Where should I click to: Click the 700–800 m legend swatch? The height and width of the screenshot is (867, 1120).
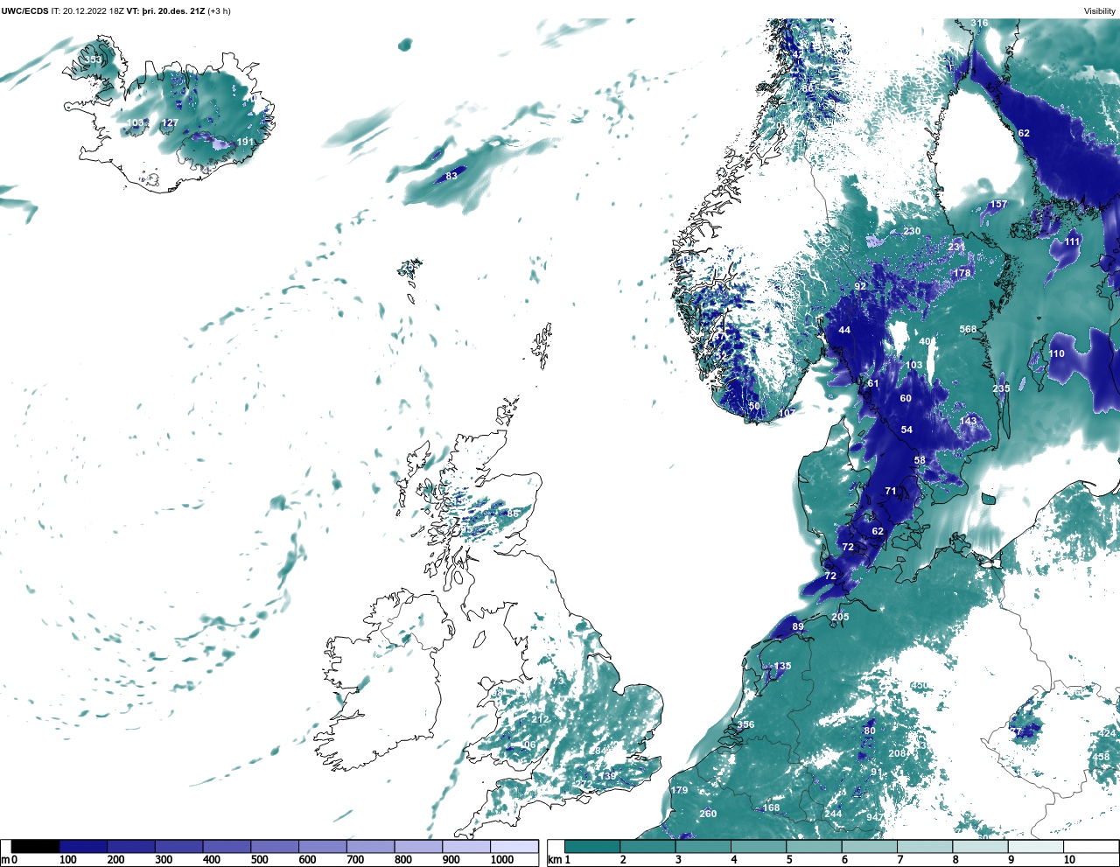tap(370, 846)
